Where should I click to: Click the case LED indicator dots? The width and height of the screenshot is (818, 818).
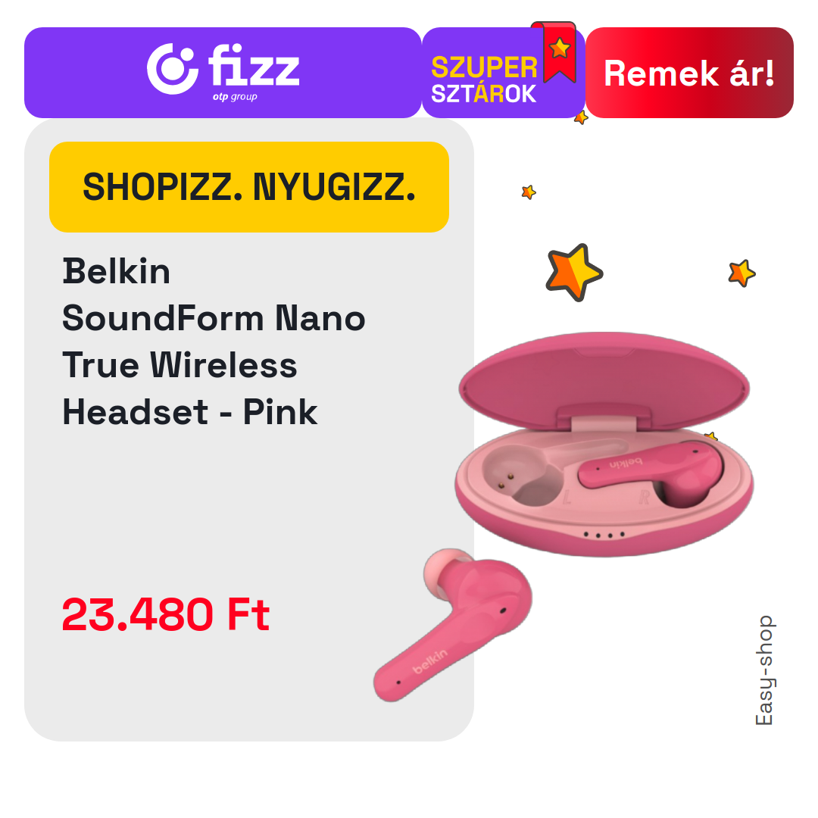(604, 535)
